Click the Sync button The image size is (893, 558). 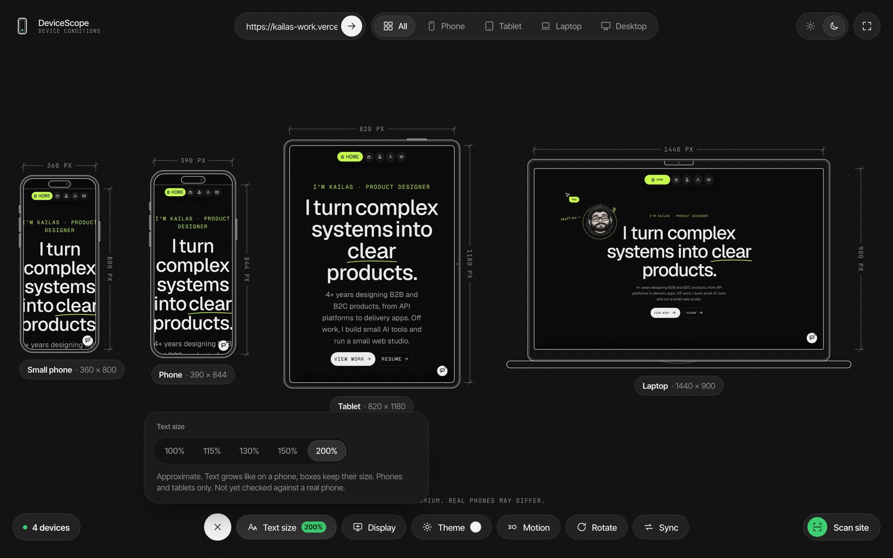(660, 527)
